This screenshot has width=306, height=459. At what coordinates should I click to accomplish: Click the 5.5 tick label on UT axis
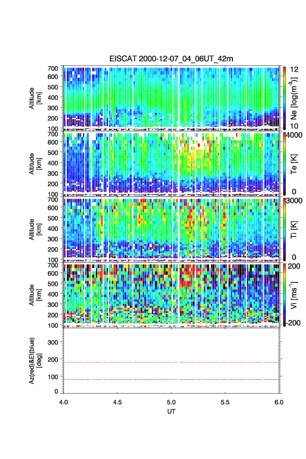point(225,402)
